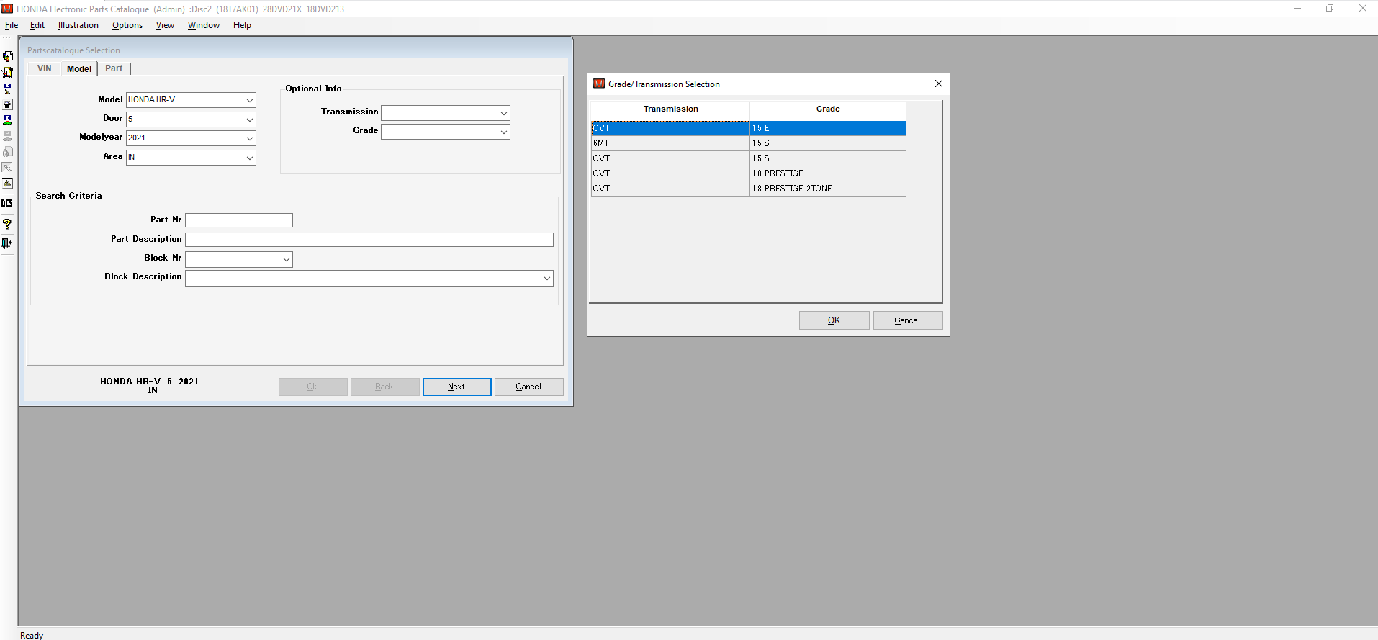Click the Transmission column header
The height and width of the screenshot is (640, 1378).
[x=670, y=109]
